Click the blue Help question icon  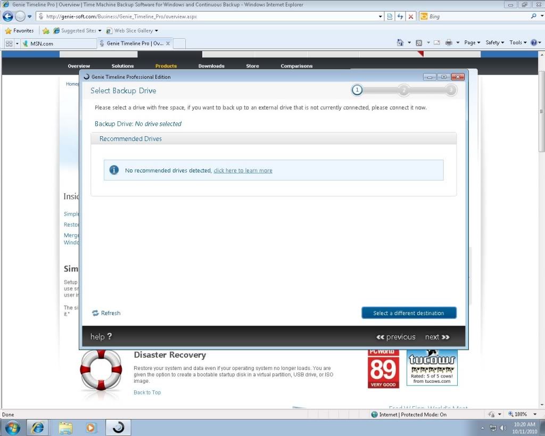pos(534,43)
